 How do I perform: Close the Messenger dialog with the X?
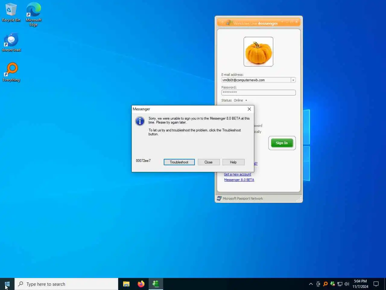[x=249, y=109]
